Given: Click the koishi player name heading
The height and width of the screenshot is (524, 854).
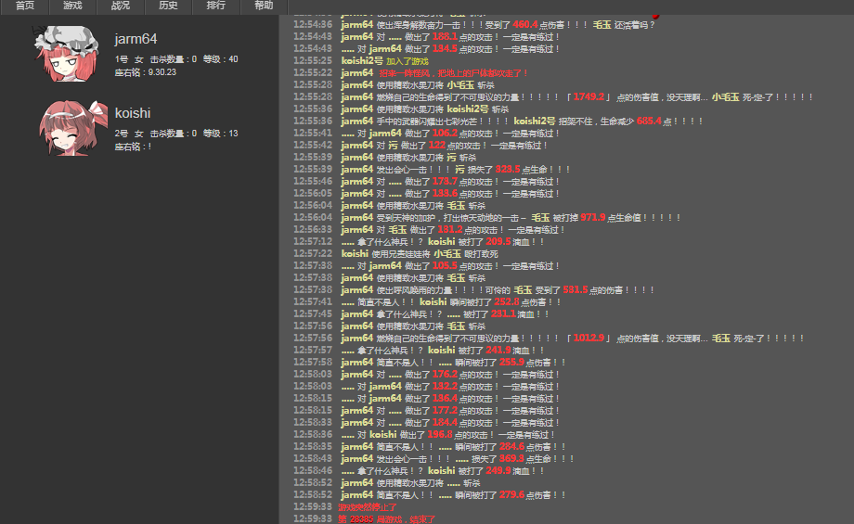Looking at the screenshot, I should click(x=133, y=113).
